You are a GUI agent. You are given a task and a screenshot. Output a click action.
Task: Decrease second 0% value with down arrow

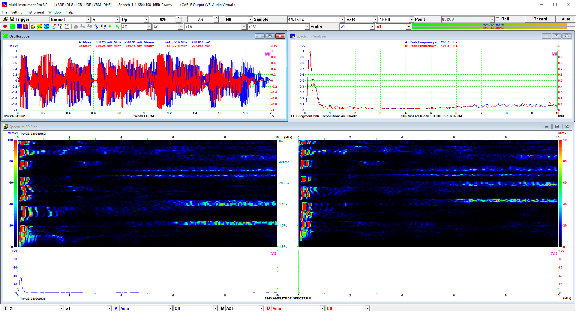(x=216, y=21)
